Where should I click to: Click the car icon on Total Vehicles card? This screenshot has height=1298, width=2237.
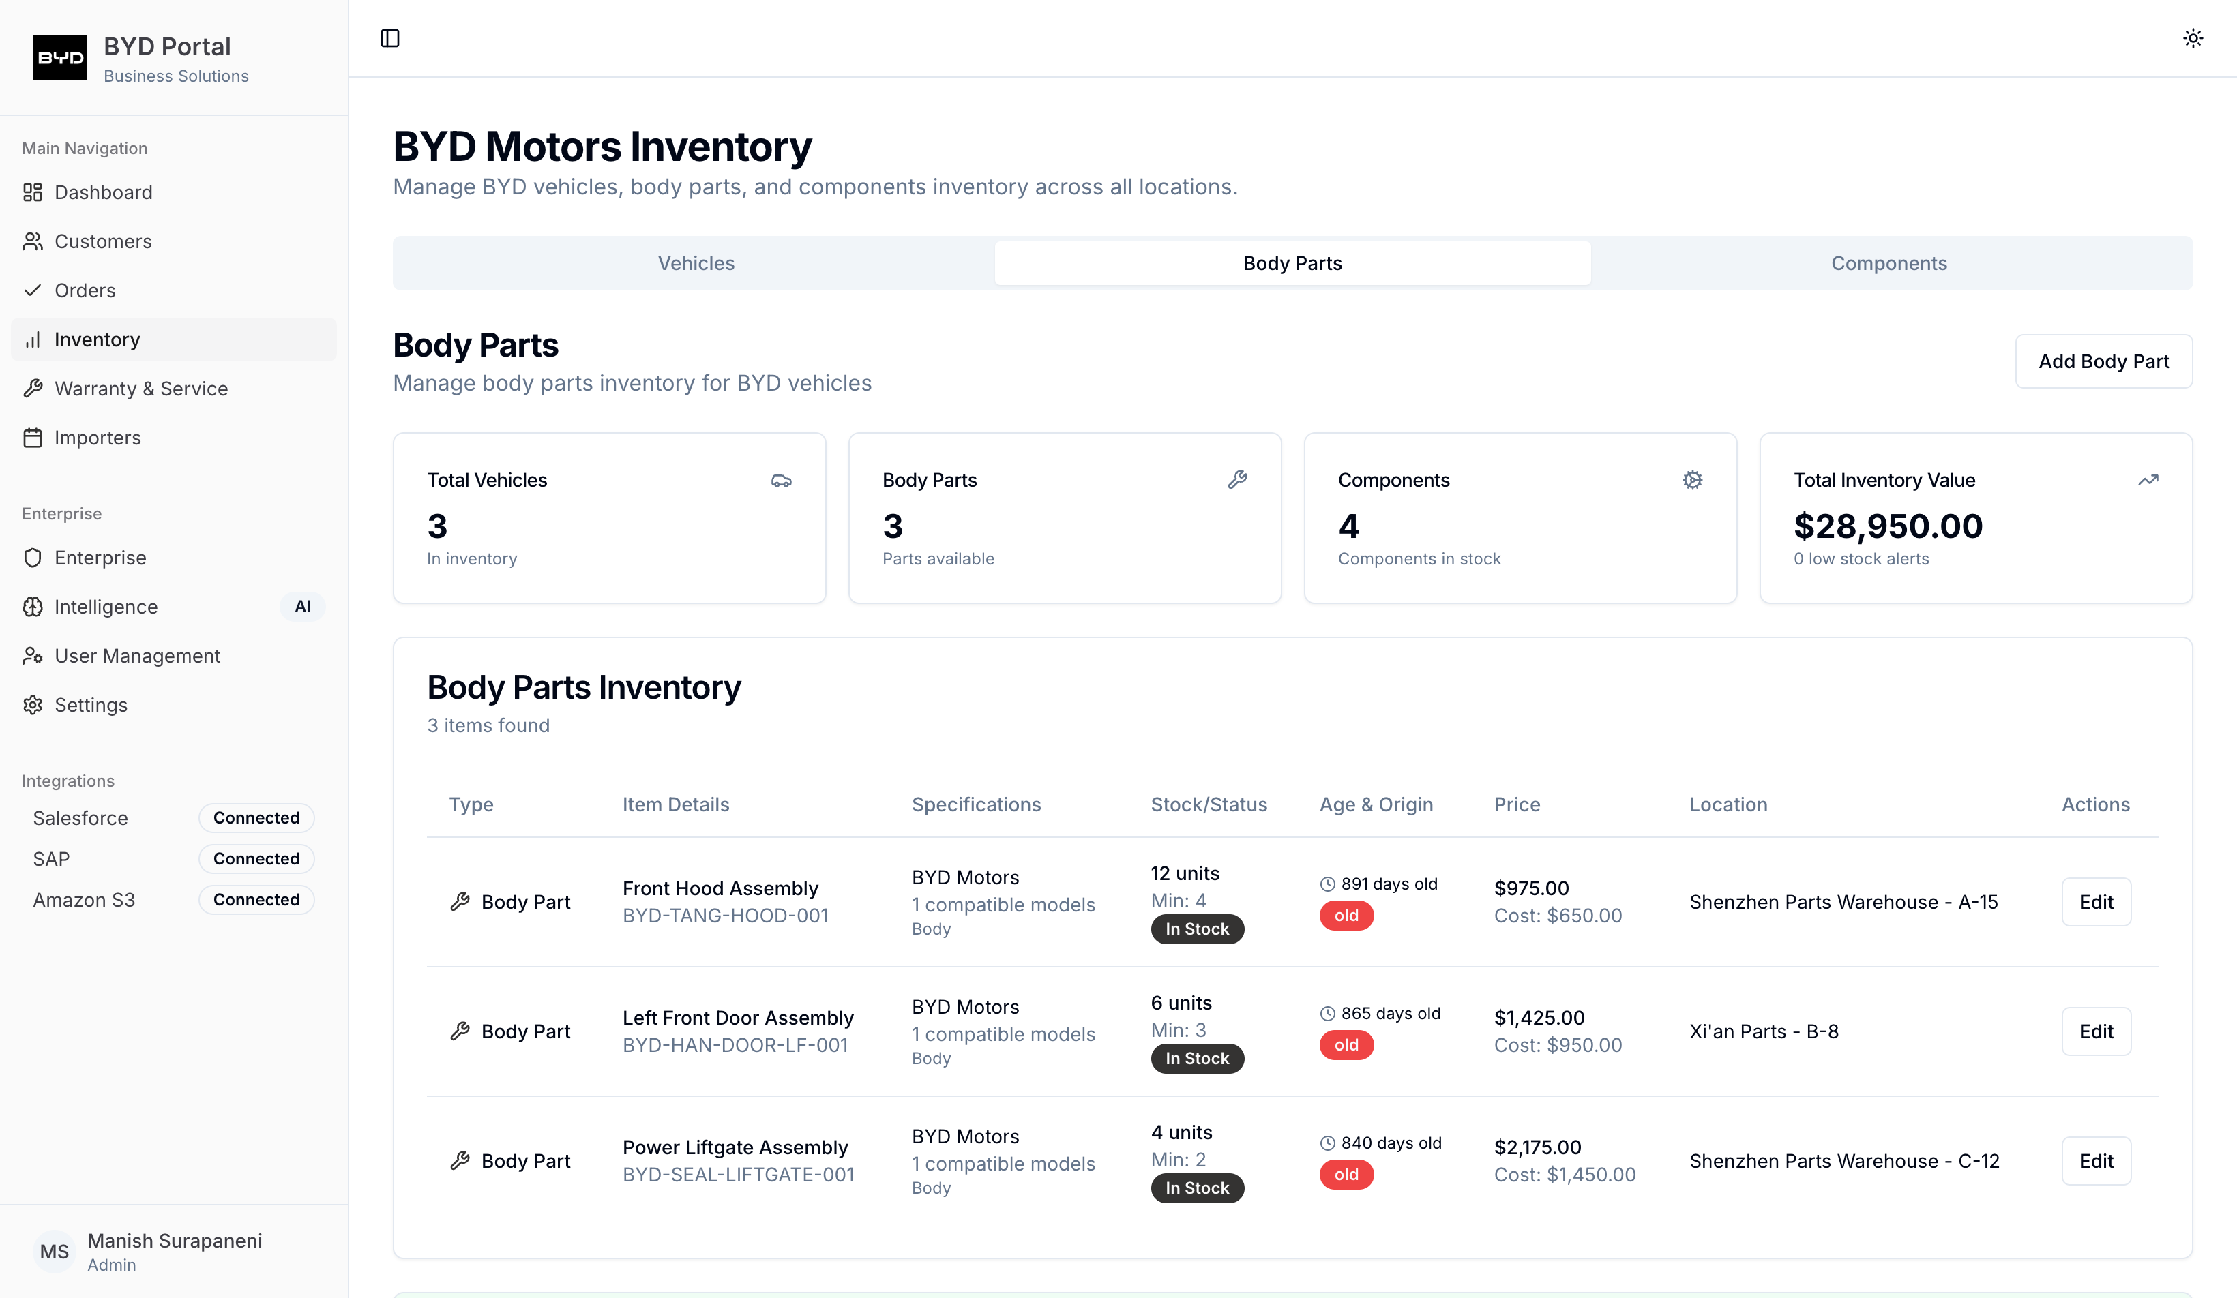tap(781, 480)
